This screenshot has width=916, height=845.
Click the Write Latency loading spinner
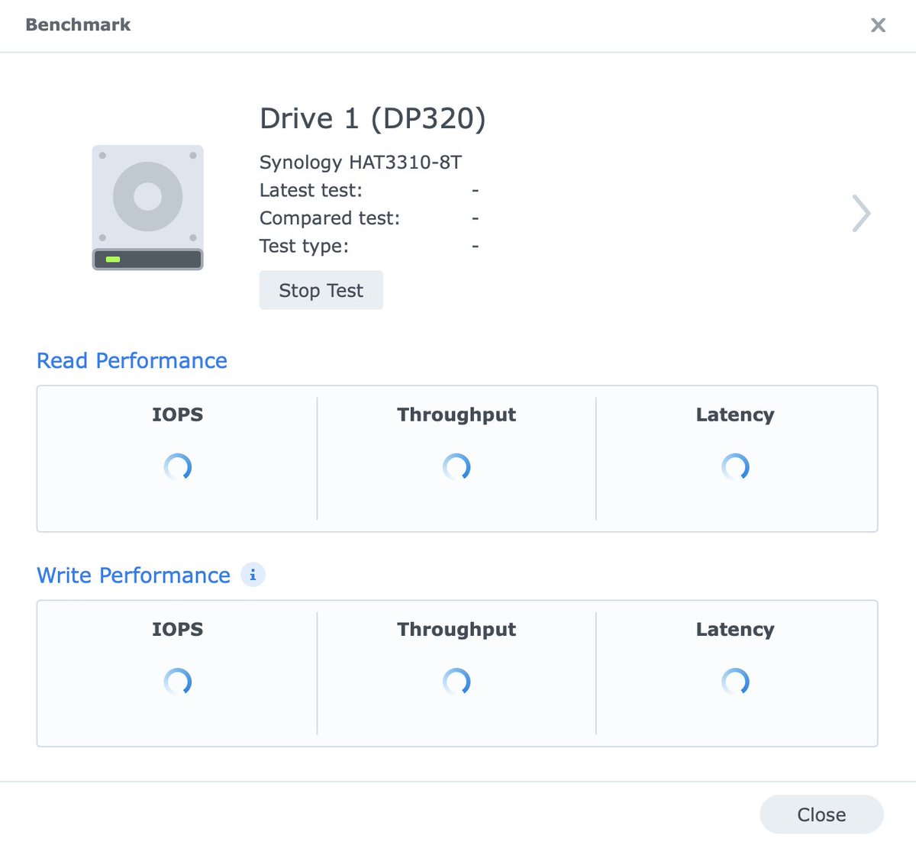pyautogui.click(x=735, y=682)
